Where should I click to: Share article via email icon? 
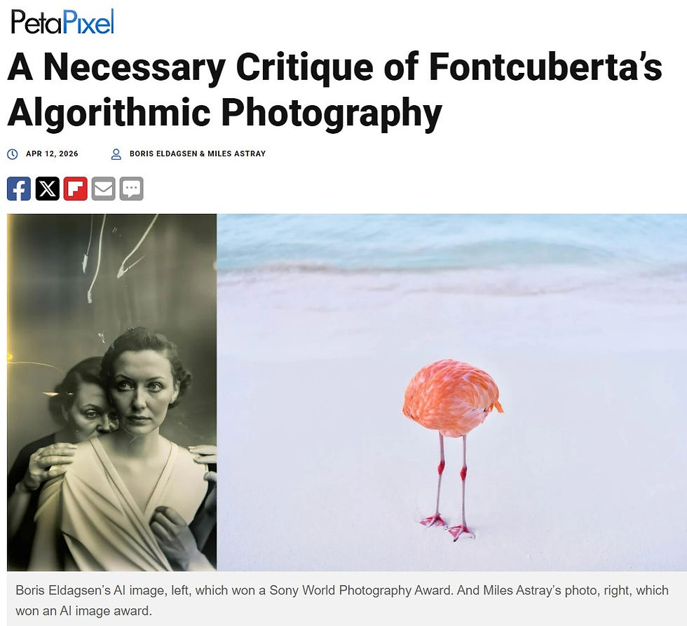point(104,189)
